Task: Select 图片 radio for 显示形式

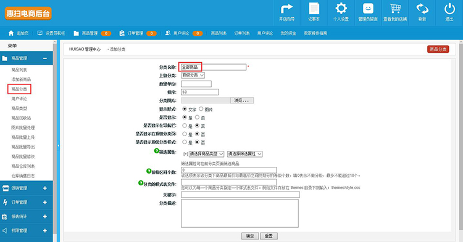Action: tap(201, 109)
